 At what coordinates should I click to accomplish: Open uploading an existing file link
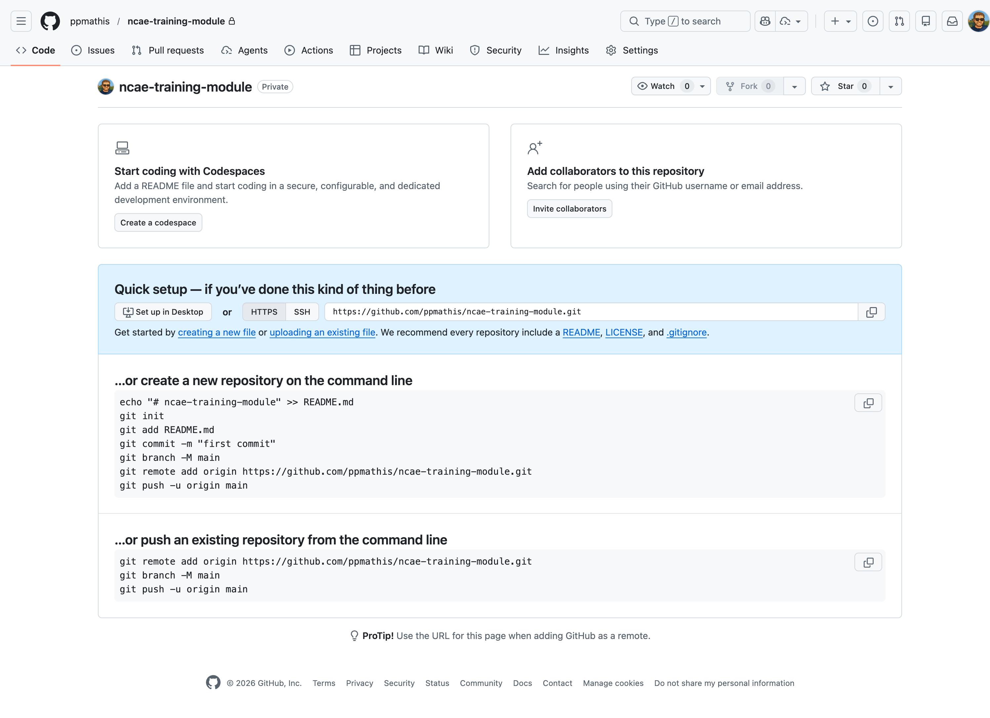(x=323, y=332)
